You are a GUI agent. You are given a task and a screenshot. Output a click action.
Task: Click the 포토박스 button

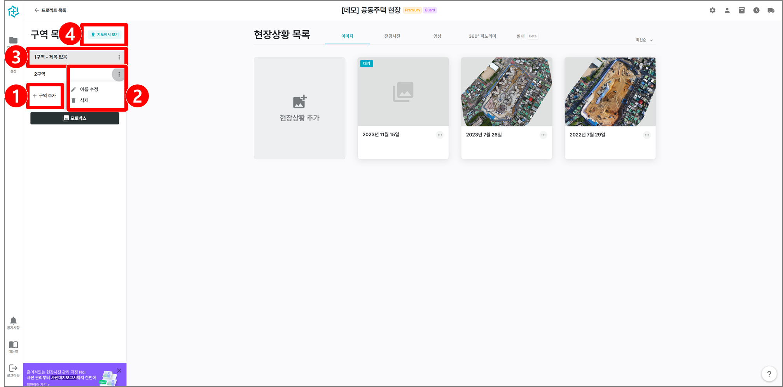point(75,118)
